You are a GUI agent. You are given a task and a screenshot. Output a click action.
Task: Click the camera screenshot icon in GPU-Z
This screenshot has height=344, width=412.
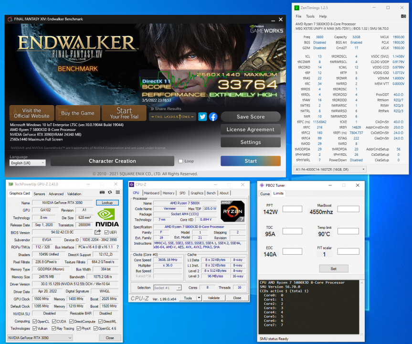coord(102,192)
